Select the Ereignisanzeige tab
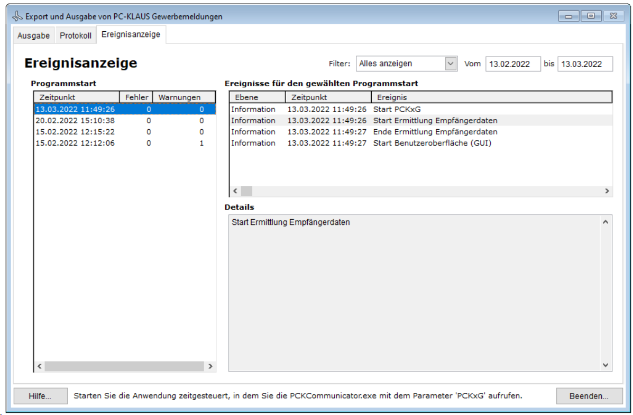 (131, 34)
